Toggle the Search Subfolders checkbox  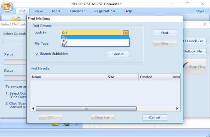click(x=37, y=54)
